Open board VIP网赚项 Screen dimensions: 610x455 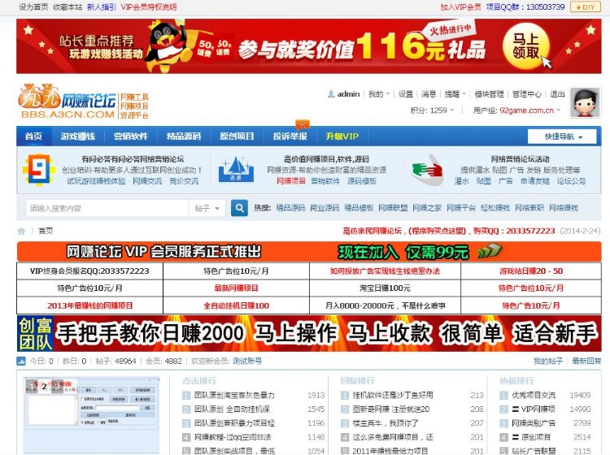pyautogui.click(x=534, y=409)
